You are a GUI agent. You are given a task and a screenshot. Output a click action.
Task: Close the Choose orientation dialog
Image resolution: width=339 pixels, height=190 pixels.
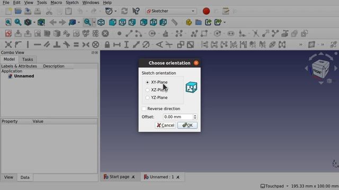tap(196, 63)
